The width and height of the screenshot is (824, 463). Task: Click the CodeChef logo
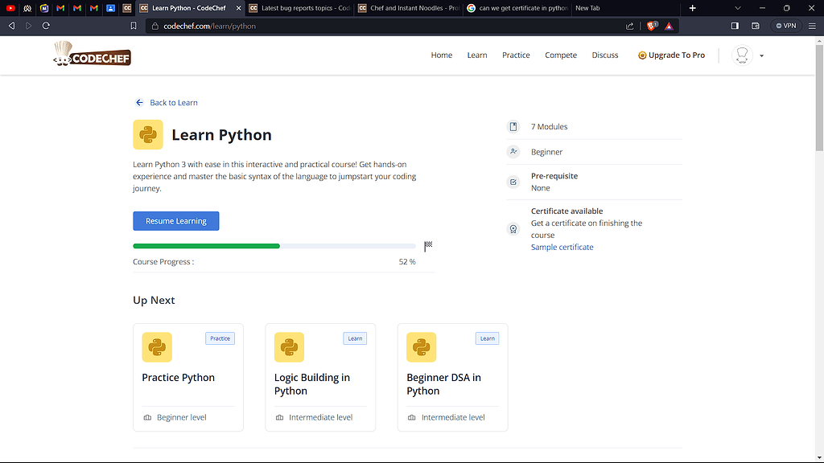[91, 55]
